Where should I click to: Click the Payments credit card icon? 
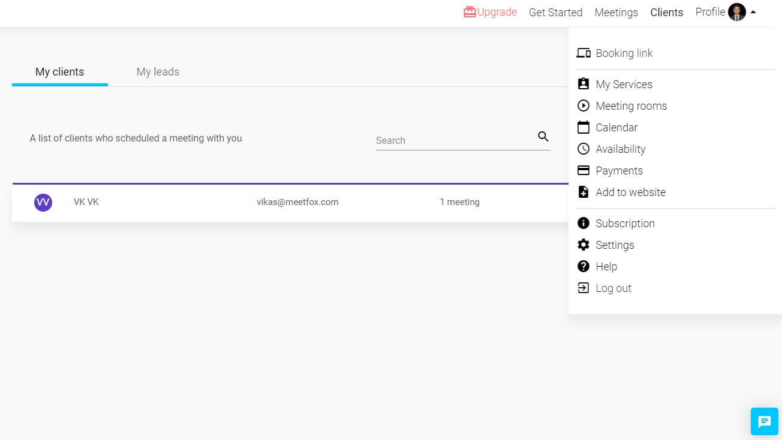(x=583, y=171)
